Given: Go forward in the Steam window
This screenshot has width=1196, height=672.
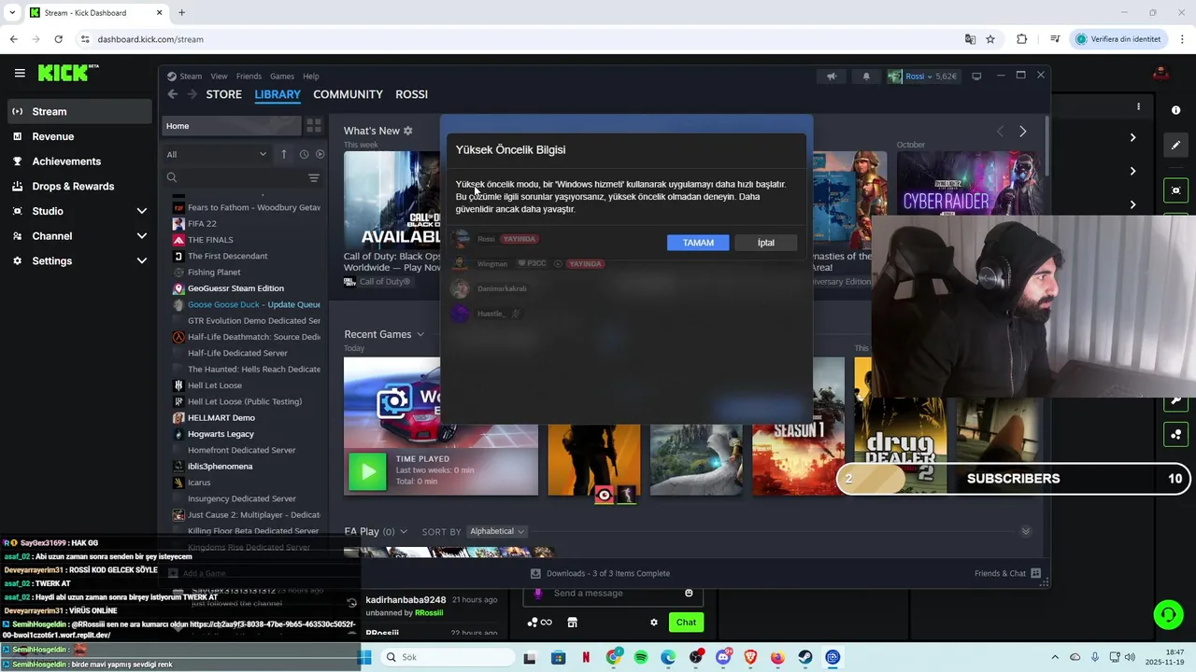Looking at the screenshot, I should pyautogui.click(x=192, y=94).
